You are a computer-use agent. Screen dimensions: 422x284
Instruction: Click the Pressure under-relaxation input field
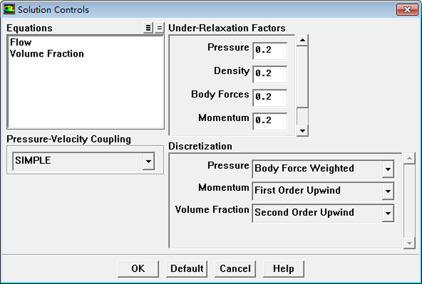[x=270, y=50]
